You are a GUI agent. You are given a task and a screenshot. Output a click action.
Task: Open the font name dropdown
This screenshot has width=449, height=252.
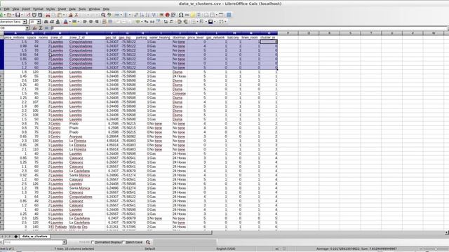click(x=25, y=22)
